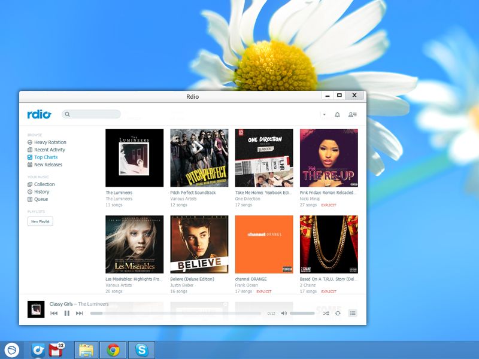Open Heavy Rotation in the sidebar
Viewport: 479px width, 359px height.
(47, 142)
